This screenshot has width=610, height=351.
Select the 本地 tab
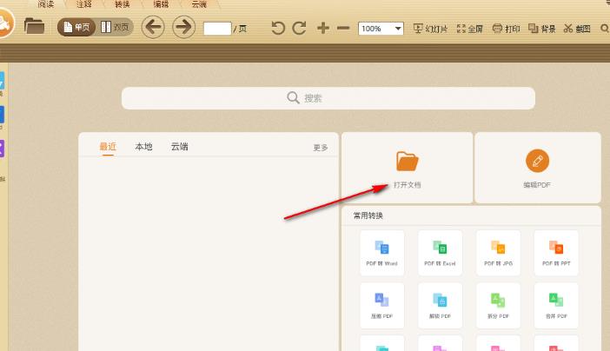pos(143,147)
